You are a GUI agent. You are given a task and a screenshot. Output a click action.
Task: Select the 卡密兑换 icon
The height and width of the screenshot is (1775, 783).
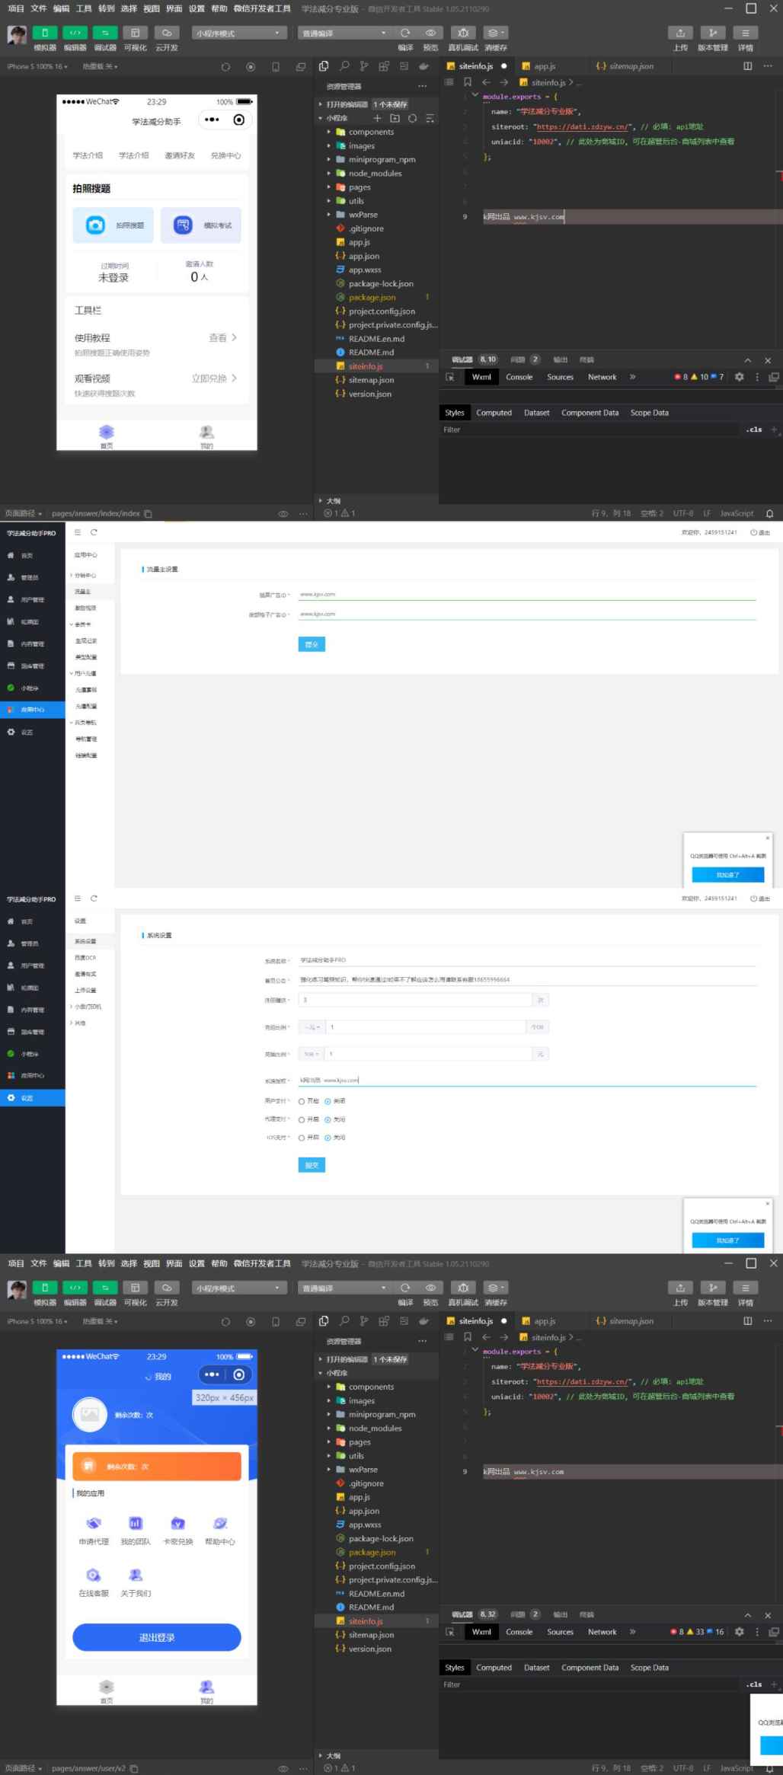pyautogui.click(x=177, y=1523)
